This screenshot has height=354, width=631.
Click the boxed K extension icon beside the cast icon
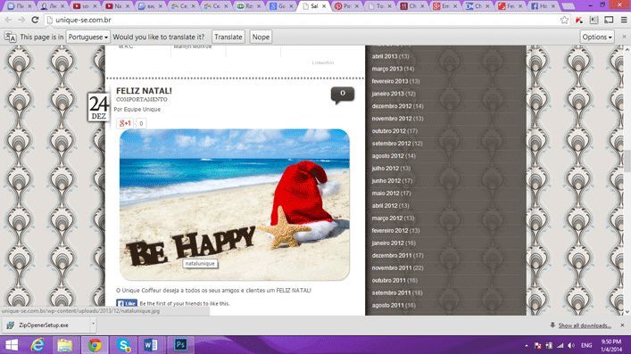click(x=594, y=20)
